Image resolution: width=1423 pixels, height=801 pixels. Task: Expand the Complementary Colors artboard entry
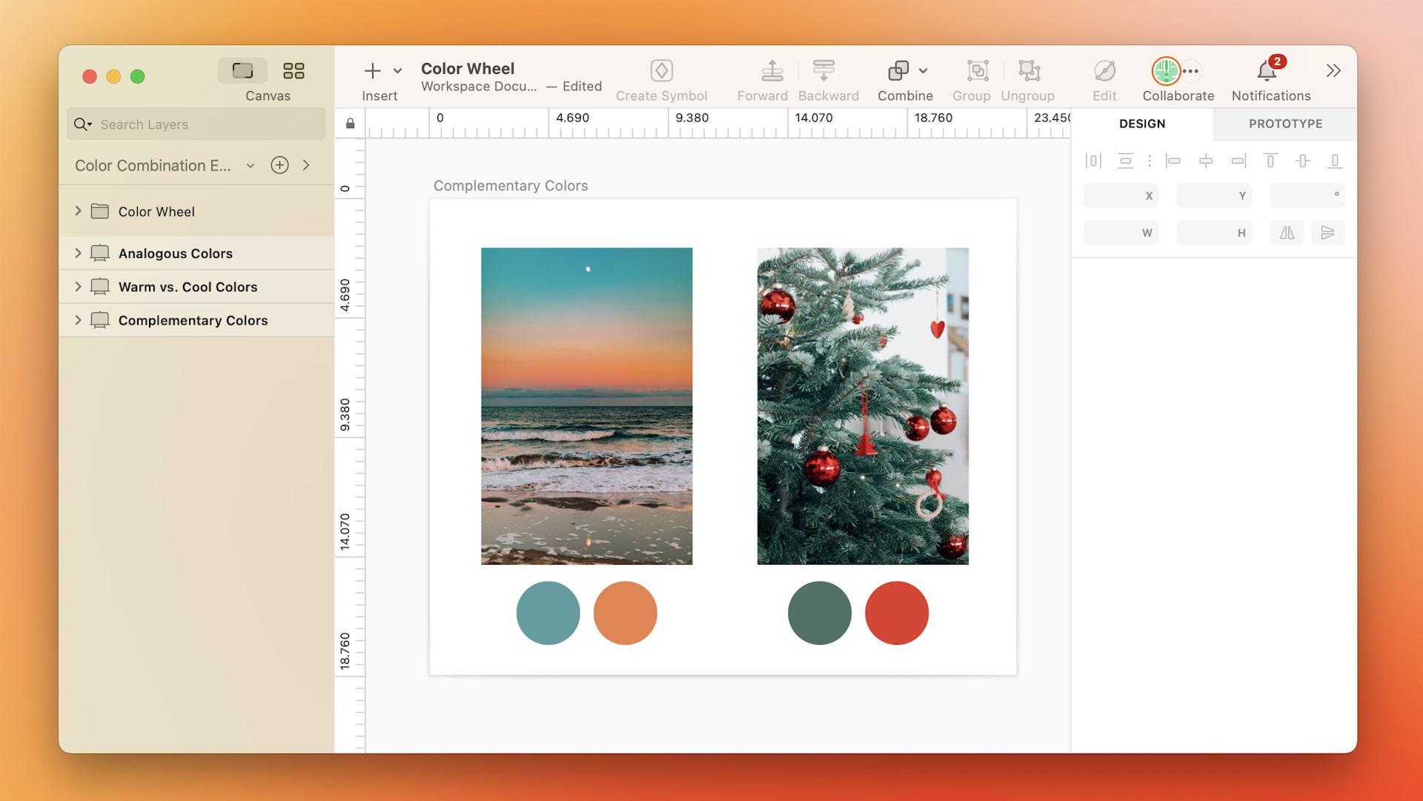pos(79,320)
